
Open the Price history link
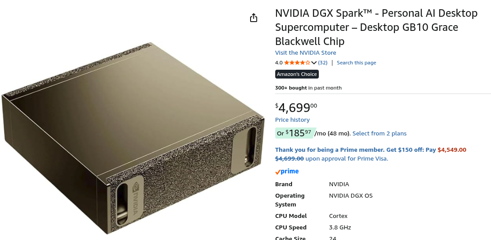coord(292,120)
